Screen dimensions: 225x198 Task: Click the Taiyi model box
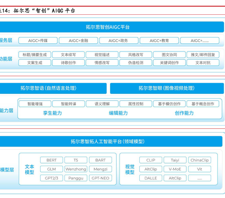click(175, 160)
